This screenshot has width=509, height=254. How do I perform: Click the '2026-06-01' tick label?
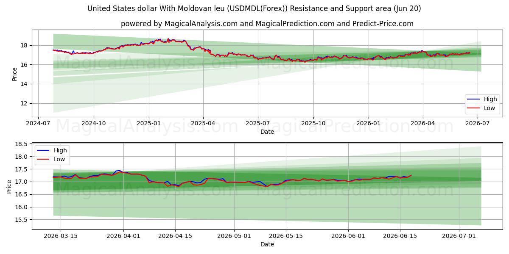(x=348, y=236)
